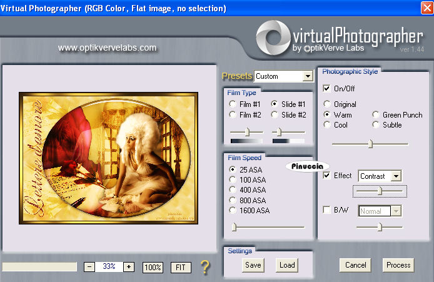Viewport: 434px width, 282px height.
Task: Click the virtualPhotographer swirl logo
Action: coord(273,38)
